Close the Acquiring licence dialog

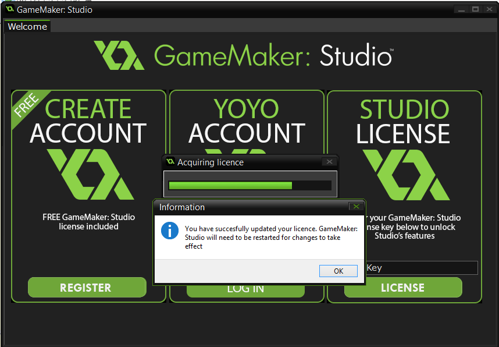pos(329,162)
